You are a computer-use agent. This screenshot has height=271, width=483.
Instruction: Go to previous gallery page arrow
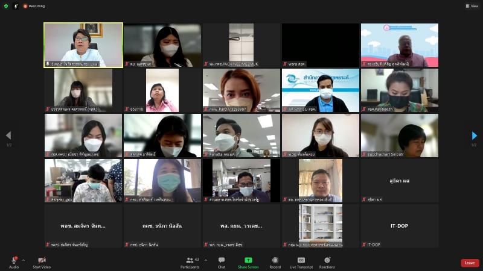coord(8,135)
